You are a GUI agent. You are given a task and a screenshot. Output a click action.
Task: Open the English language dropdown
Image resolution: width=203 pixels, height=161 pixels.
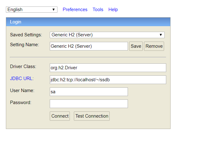tap(32, 10)
